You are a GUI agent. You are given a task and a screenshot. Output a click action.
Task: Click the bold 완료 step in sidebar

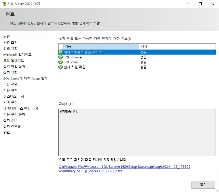click(7, 133)
